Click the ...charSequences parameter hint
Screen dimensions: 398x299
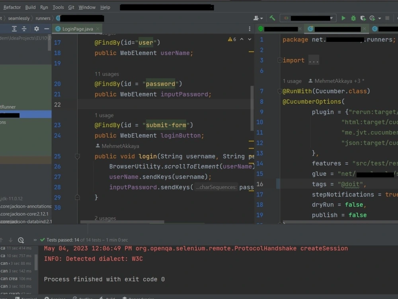(x=216, y=187)
